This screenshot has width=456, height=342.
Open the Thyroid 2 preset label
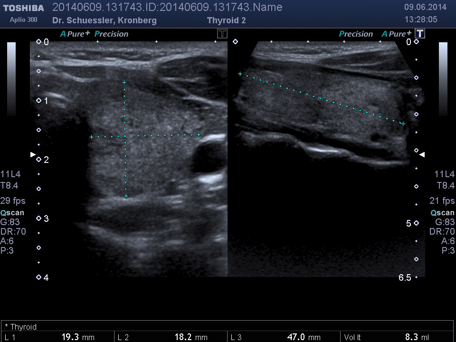(x=227, y=20)
